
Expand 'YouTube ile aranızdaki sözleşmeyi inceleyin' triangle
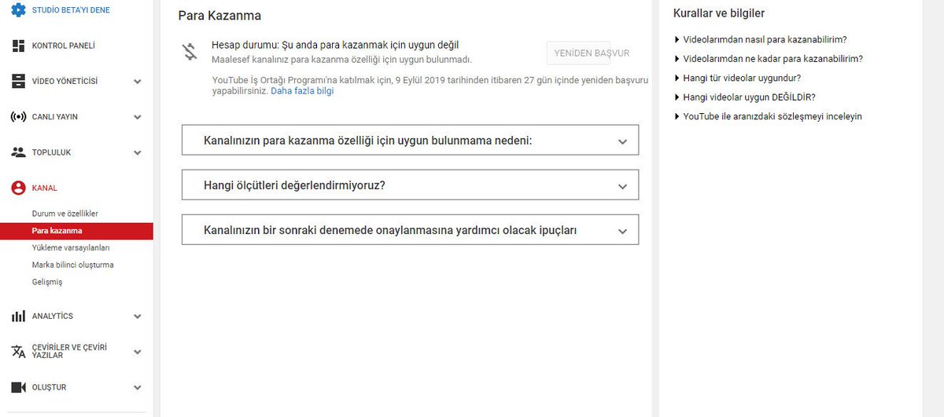click(x=677, y=116)
